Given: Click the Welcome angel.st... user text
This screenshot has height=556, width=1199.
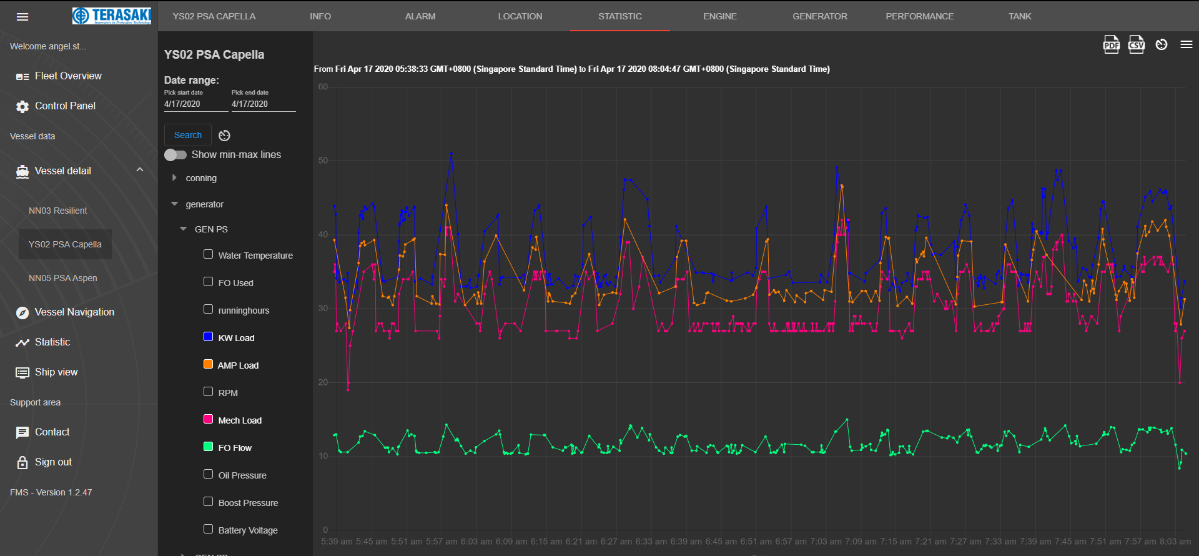Looking at the screenshot, I should [48, 47].
